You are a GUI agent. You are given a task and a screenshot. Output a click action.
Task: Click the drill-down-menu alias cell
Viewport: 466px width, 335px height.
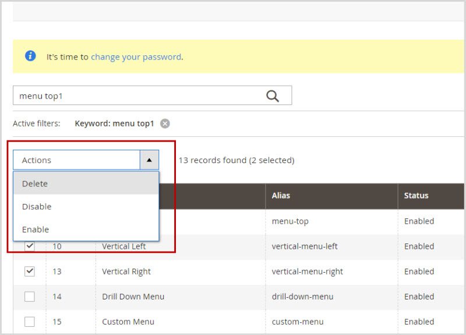point(302,297)
